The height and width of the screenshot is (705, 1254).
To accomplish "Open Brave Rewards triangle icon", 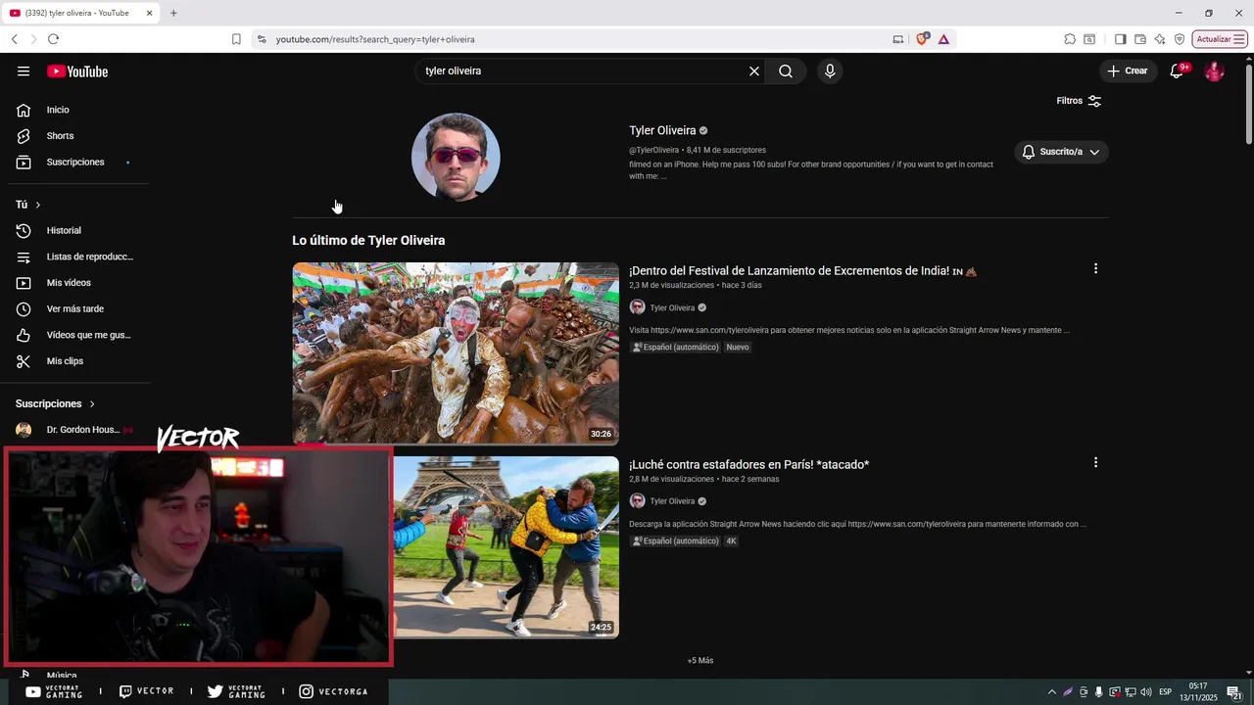I will coord(943,39).
